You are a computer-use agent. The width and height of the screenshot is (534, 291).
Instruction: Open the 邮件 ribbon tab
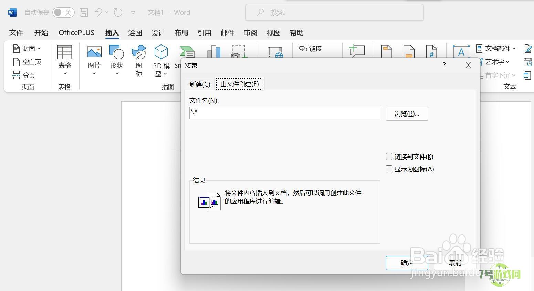click(228, 33)
